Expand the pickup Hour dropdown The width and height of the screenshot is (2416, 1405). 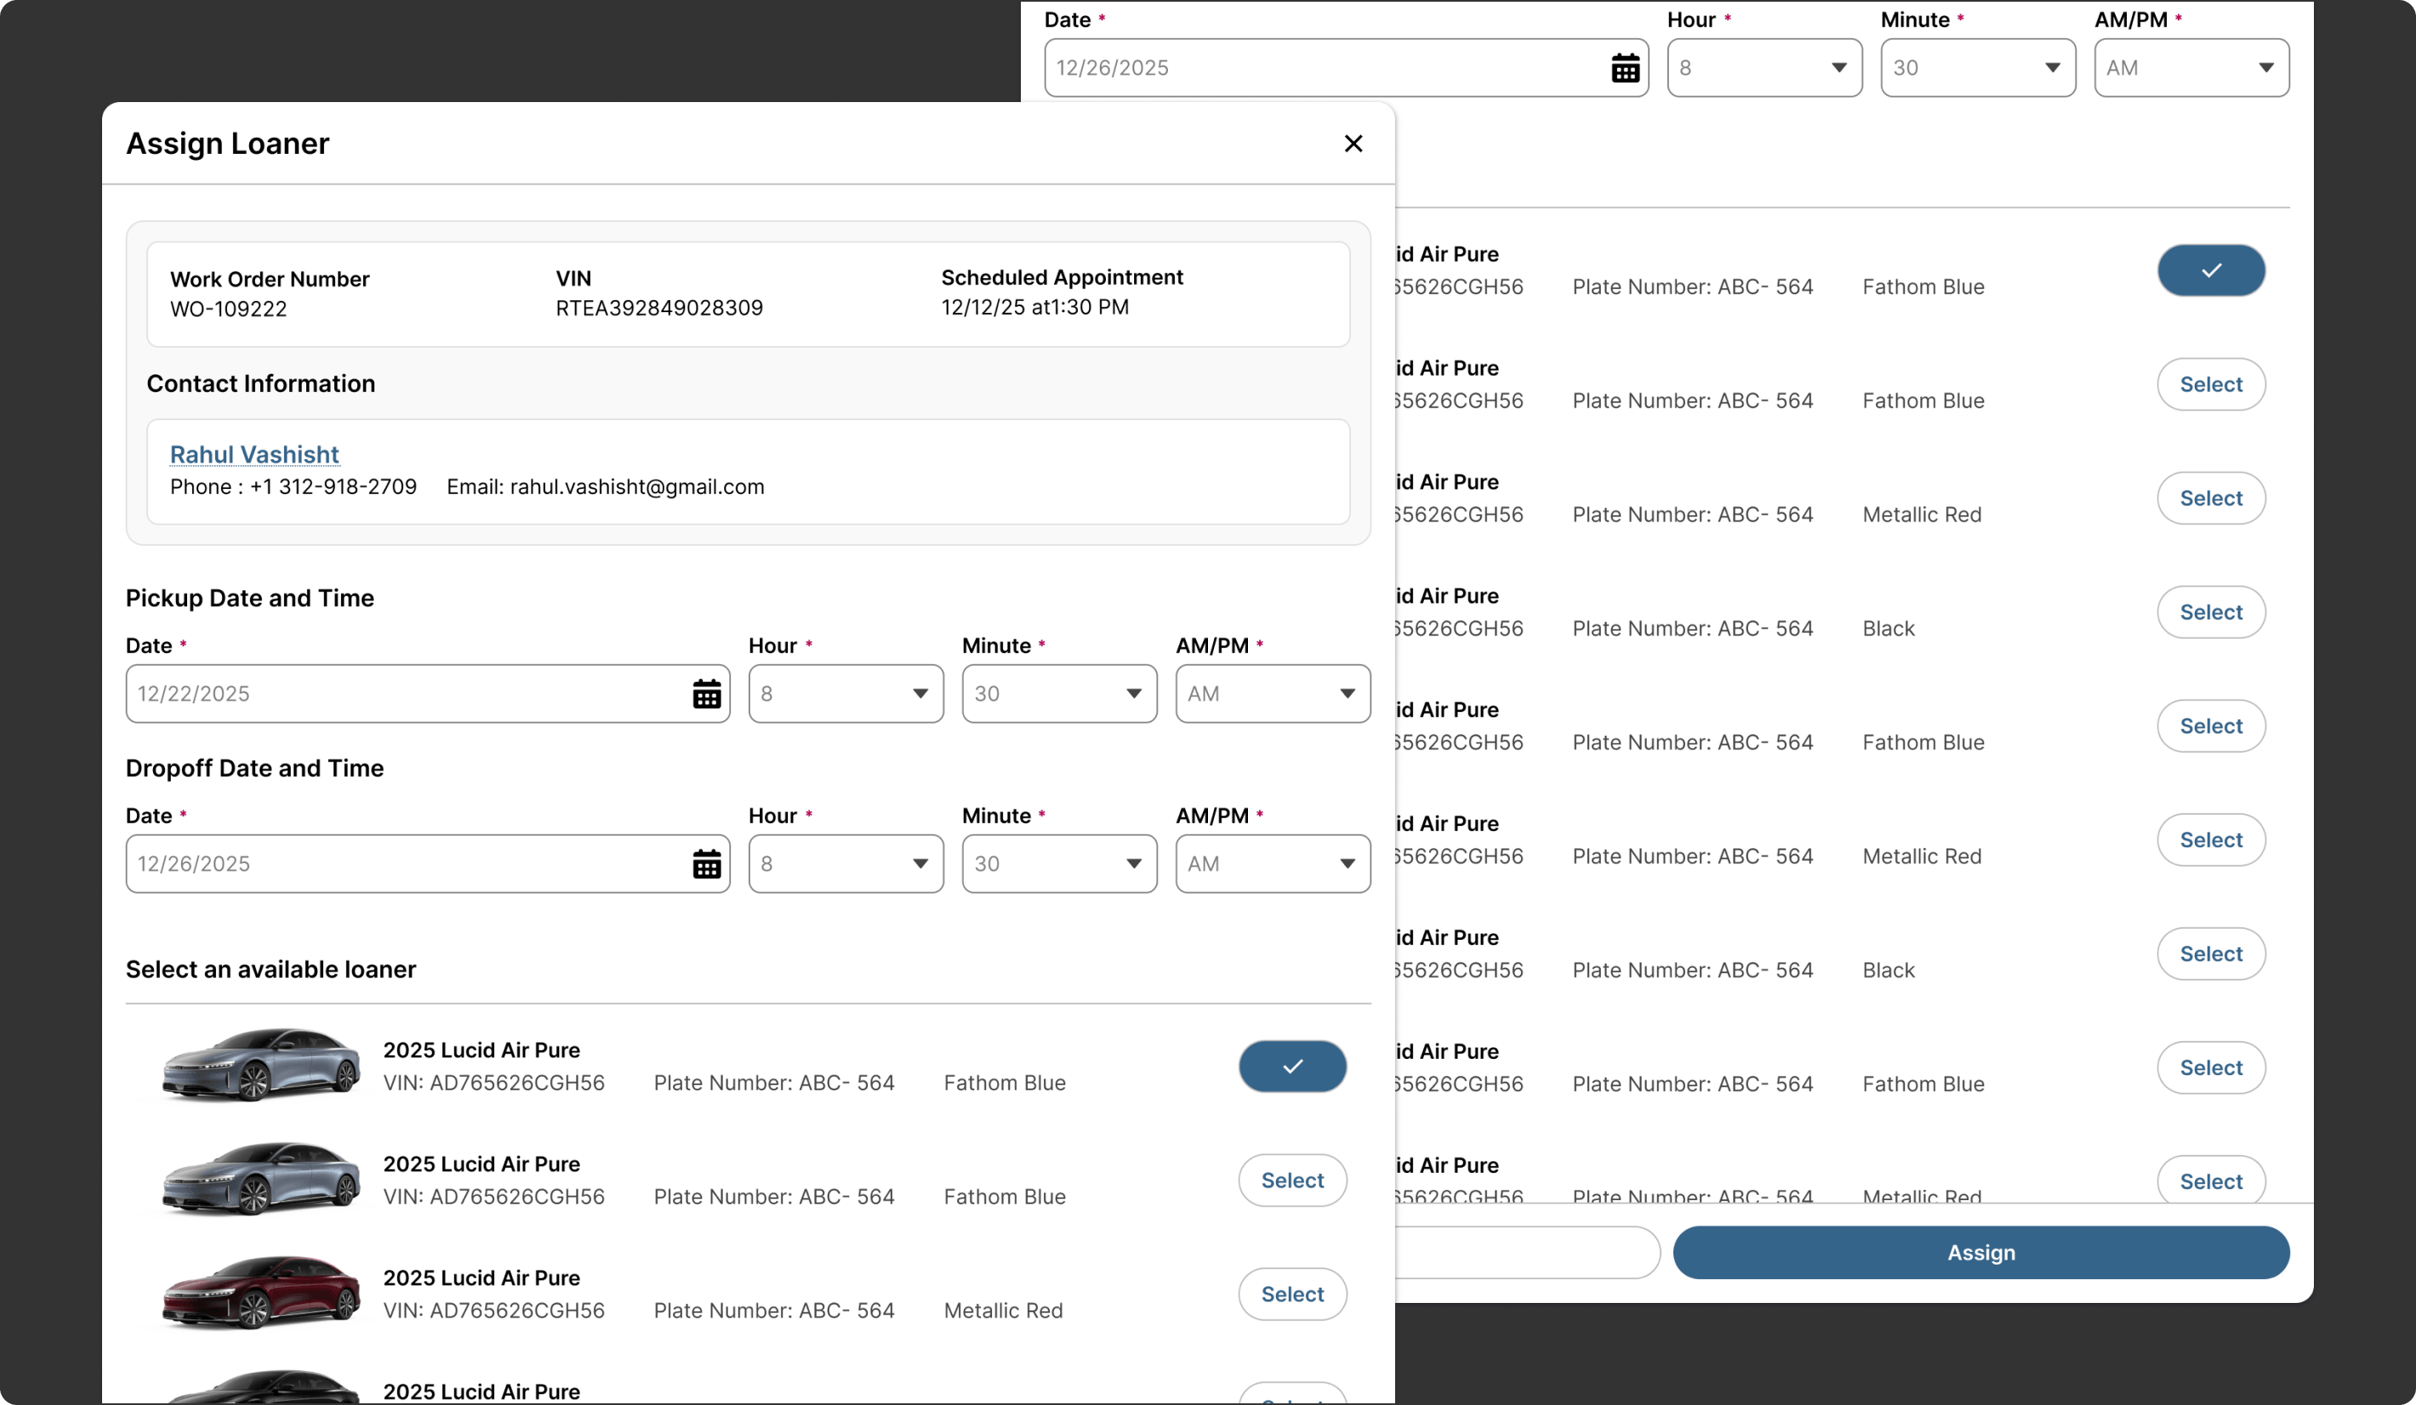pos(845,694)
